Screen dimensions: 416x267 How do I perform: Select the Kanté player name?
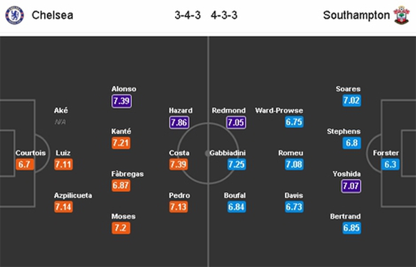pyautogui.click(x=122, y=131)
